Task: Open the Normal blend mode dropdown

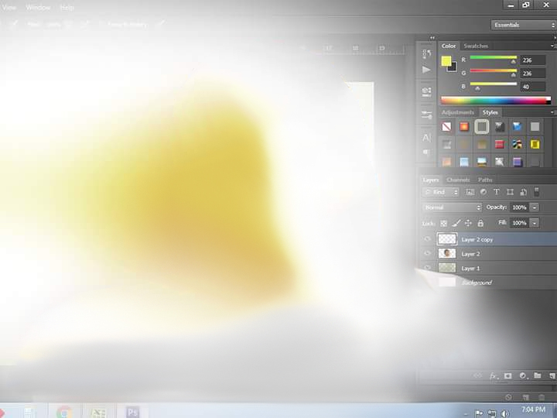Action: (452, 207)
